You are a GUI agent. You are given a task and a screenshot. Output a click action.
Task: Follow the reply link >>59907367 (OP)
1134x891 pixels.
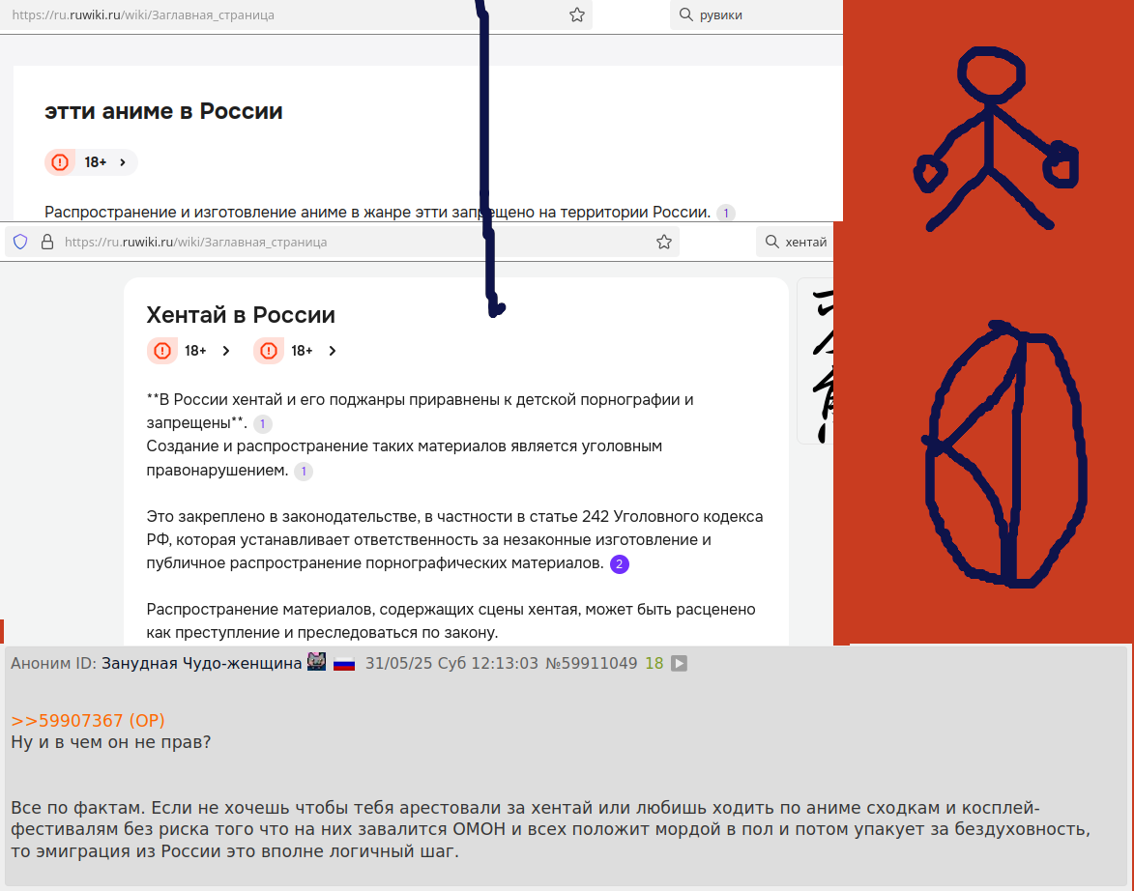tap(88, 721)
